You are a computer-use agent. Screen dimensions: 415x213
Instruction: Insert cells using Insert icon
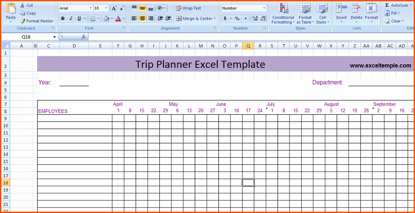point(341,8)
